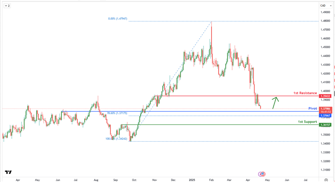The height and width of the screenshot is (182, 335).
Task: Click the Feb label on time axis
Action: (x=211, y=180)
